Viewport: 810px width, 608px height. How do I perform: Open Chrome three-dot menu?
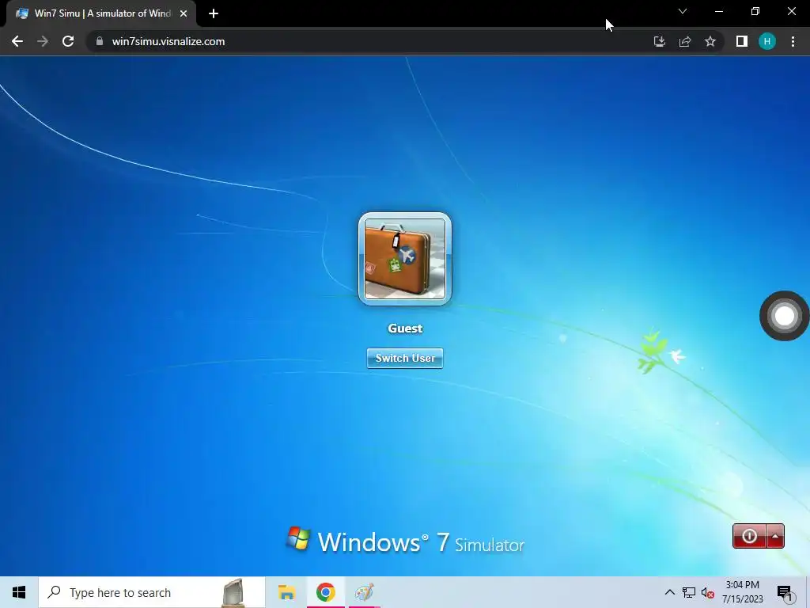pos(793,41)
